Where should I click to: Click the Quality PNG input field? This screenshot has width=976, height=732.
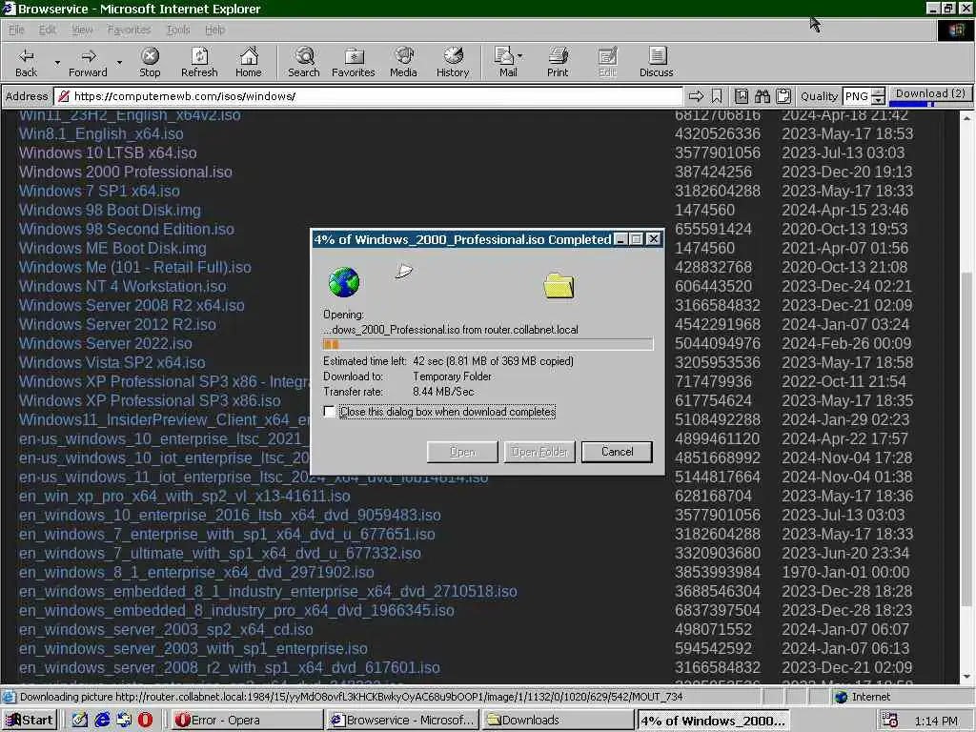(x=857, y=96)
